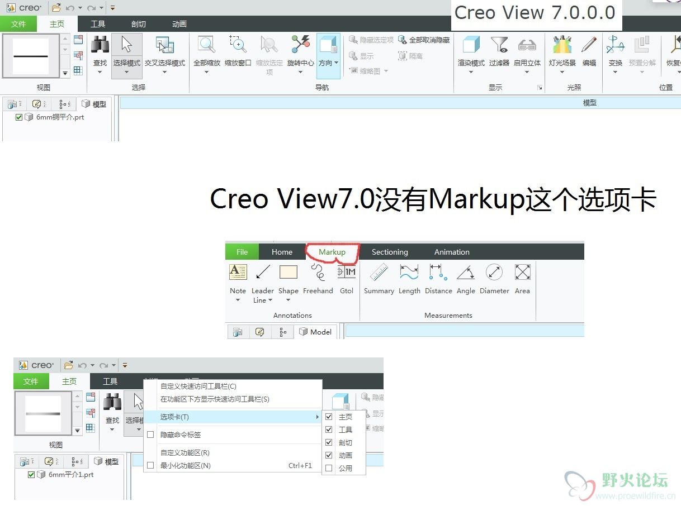Click the 全部缩放 zoom all icon
Image resolution: width=681 pixels, height=506 pixels.
click(207, 45)
